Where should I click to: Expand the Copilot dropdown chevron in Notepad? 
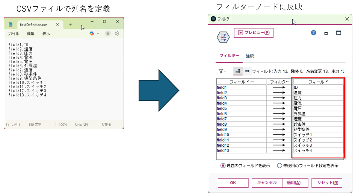[x=98, y=33]
